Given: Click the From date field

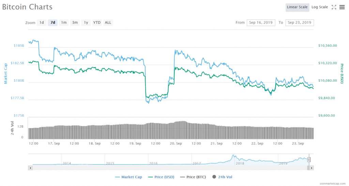Looking at the screenshot, I should coord(261,22).
